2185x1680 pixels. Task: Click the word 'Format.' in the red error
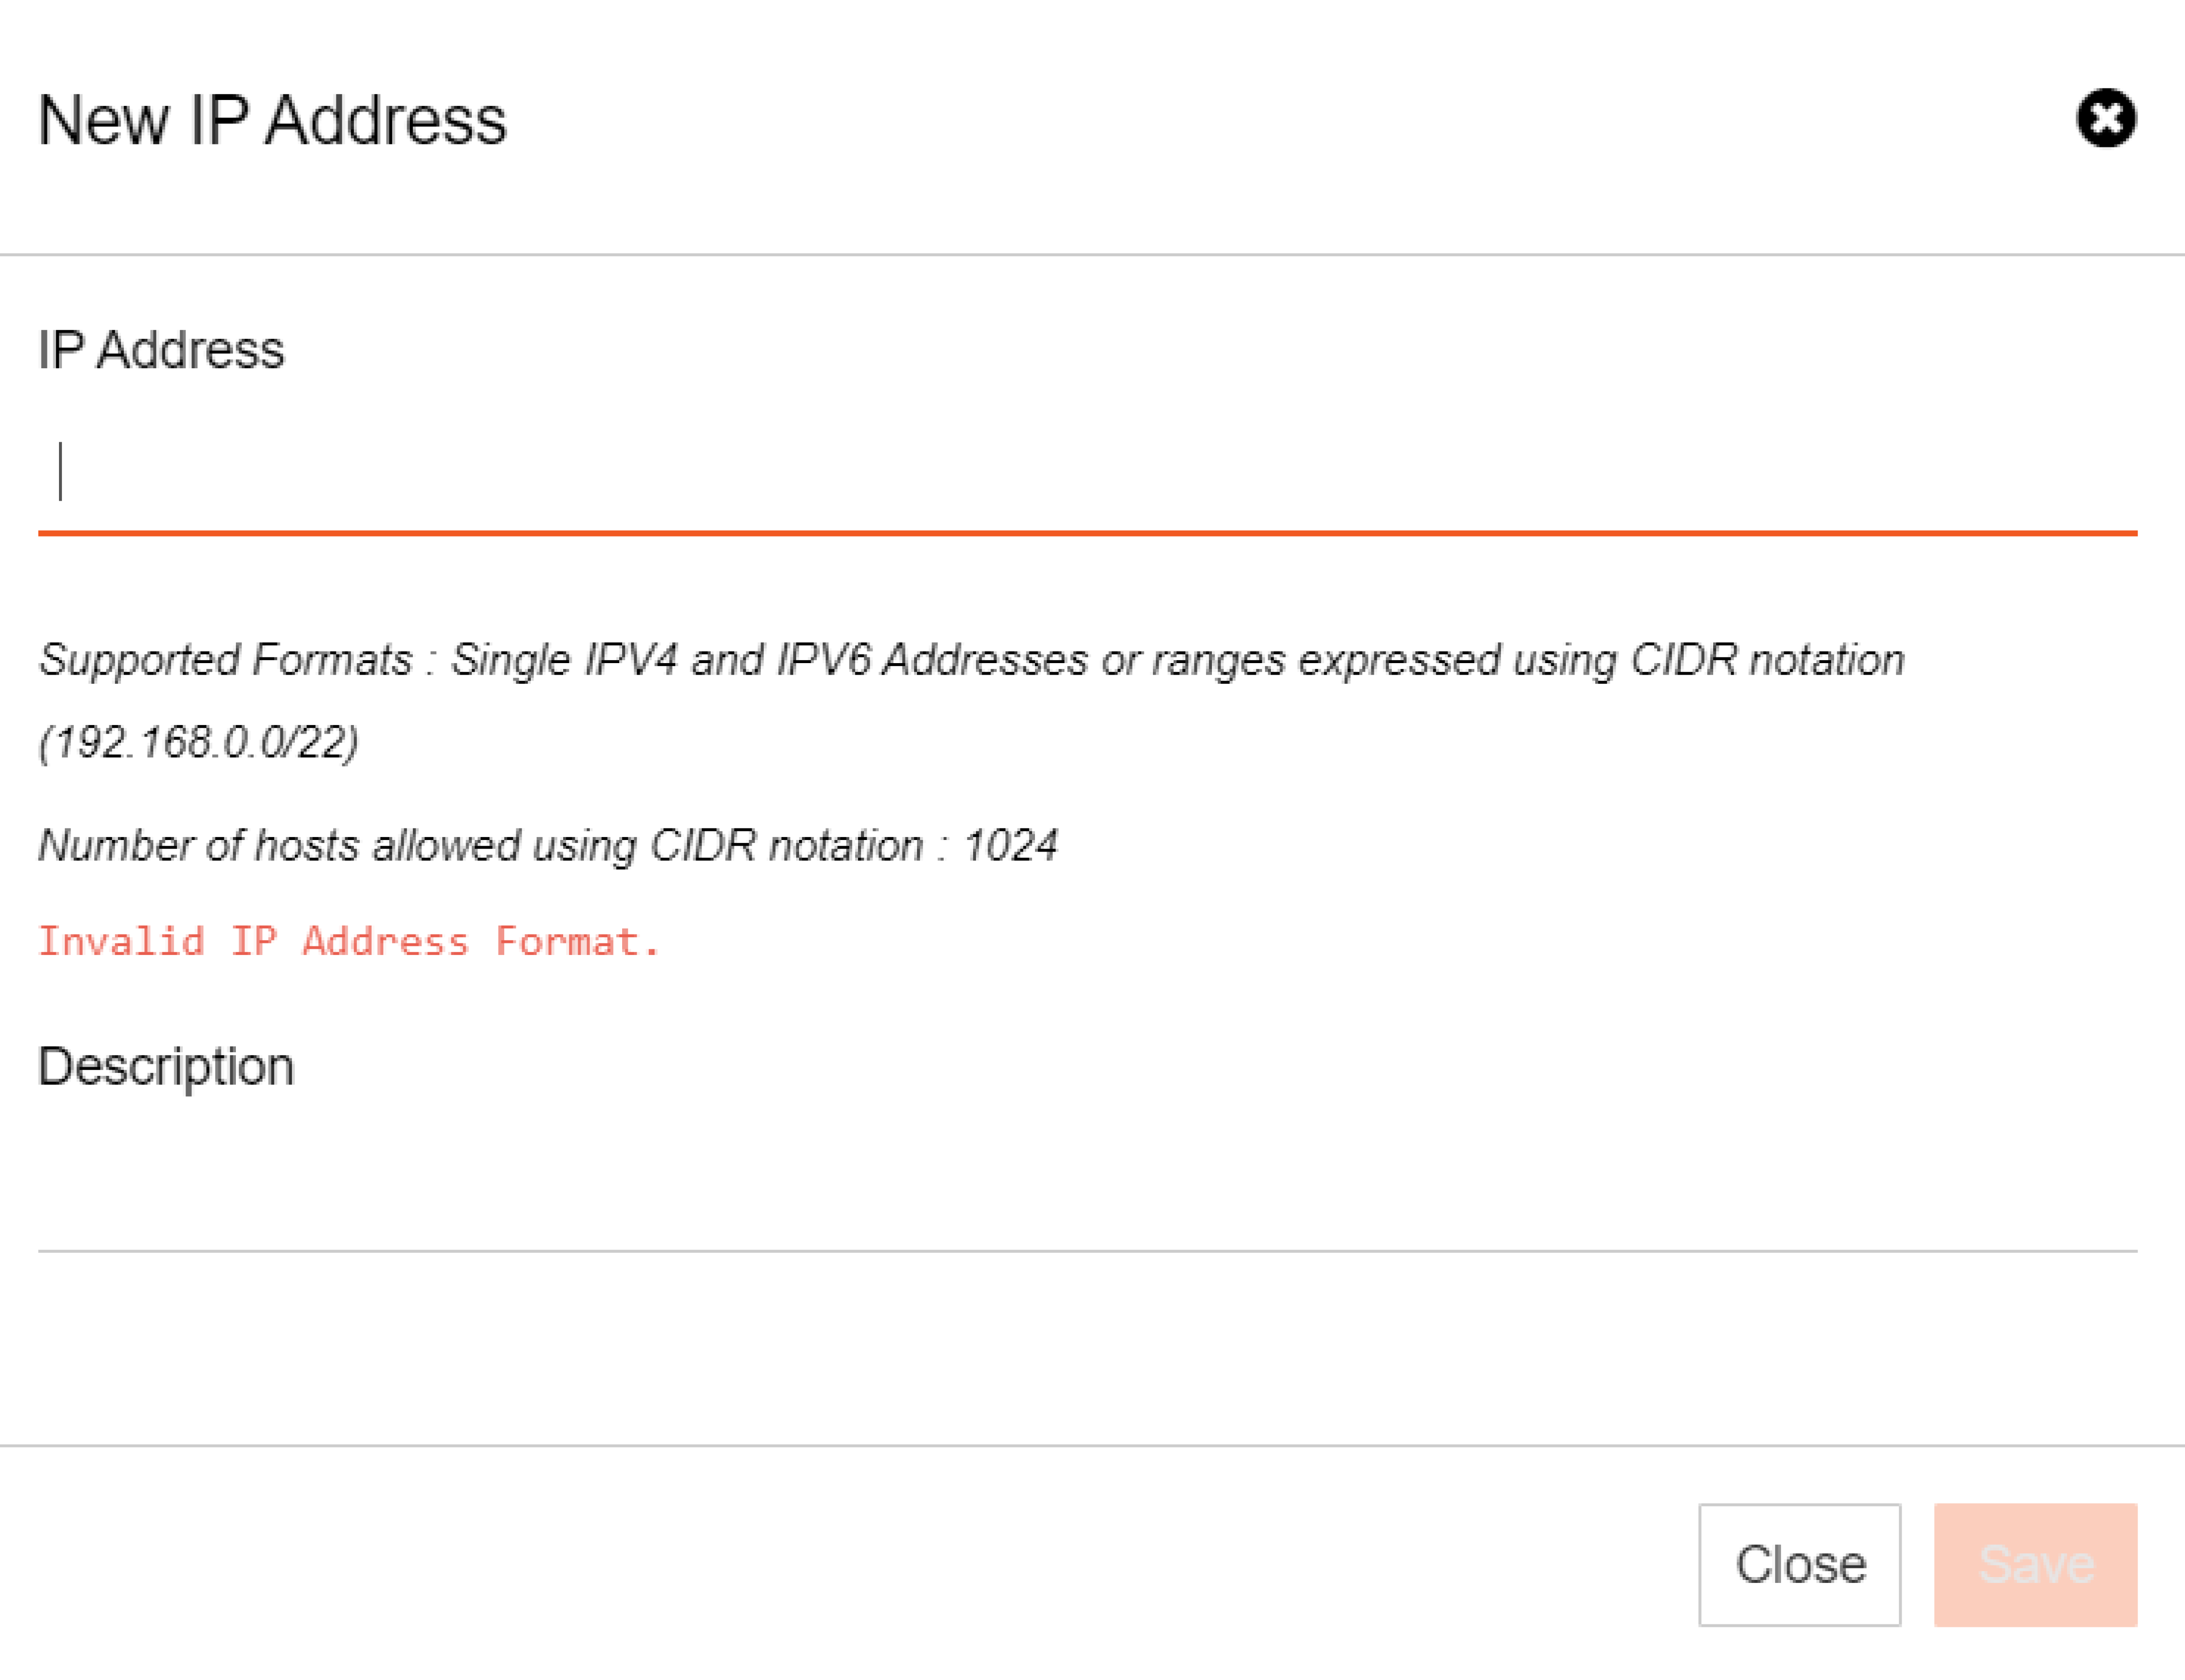[x=577, y=941]
